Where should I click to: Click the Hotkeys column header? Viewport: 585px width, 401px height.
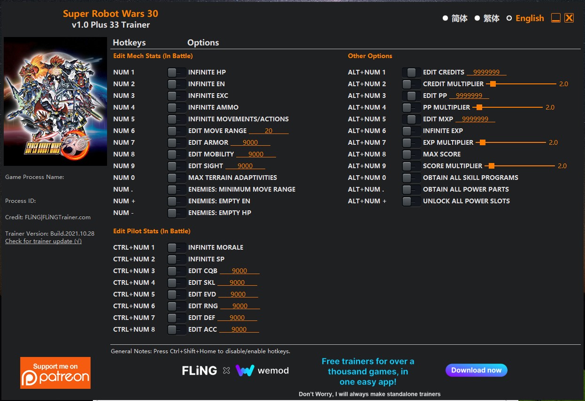point(129,43)
